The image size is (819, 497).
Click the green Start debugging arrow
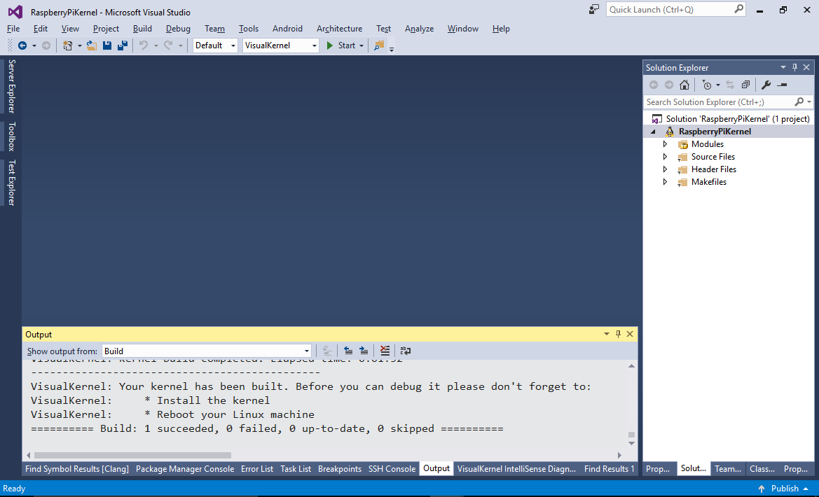(x=329, y=45)
